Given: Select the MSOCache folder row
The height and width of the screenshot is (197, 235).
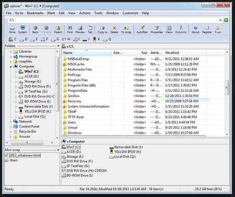Looking at the screenshot, I should pos(134,64).
